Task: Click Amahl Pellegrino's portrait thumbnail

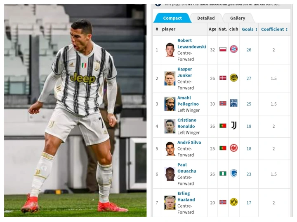Action: coord(170,104)
